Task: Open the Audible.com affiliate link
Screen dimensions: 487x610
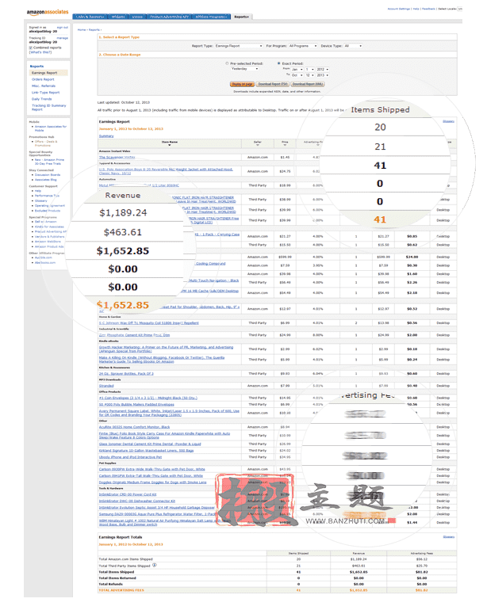Action: tap(44, 257)
